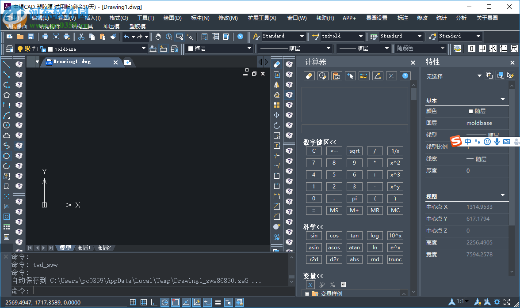The image size is (520, 308).
Task: Toggle grid display in status bar
Action: point(143,302)
